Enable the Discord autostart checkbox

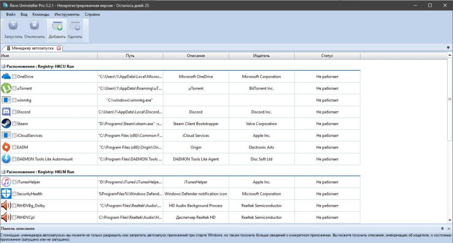pyautogui.click(x=14, y=112)
